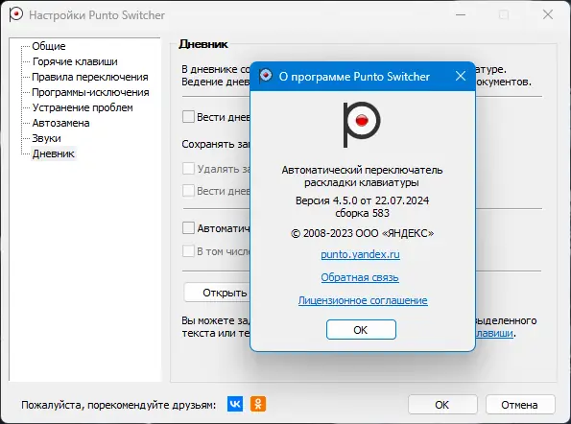Select Устранение проблем in tree

83,107
